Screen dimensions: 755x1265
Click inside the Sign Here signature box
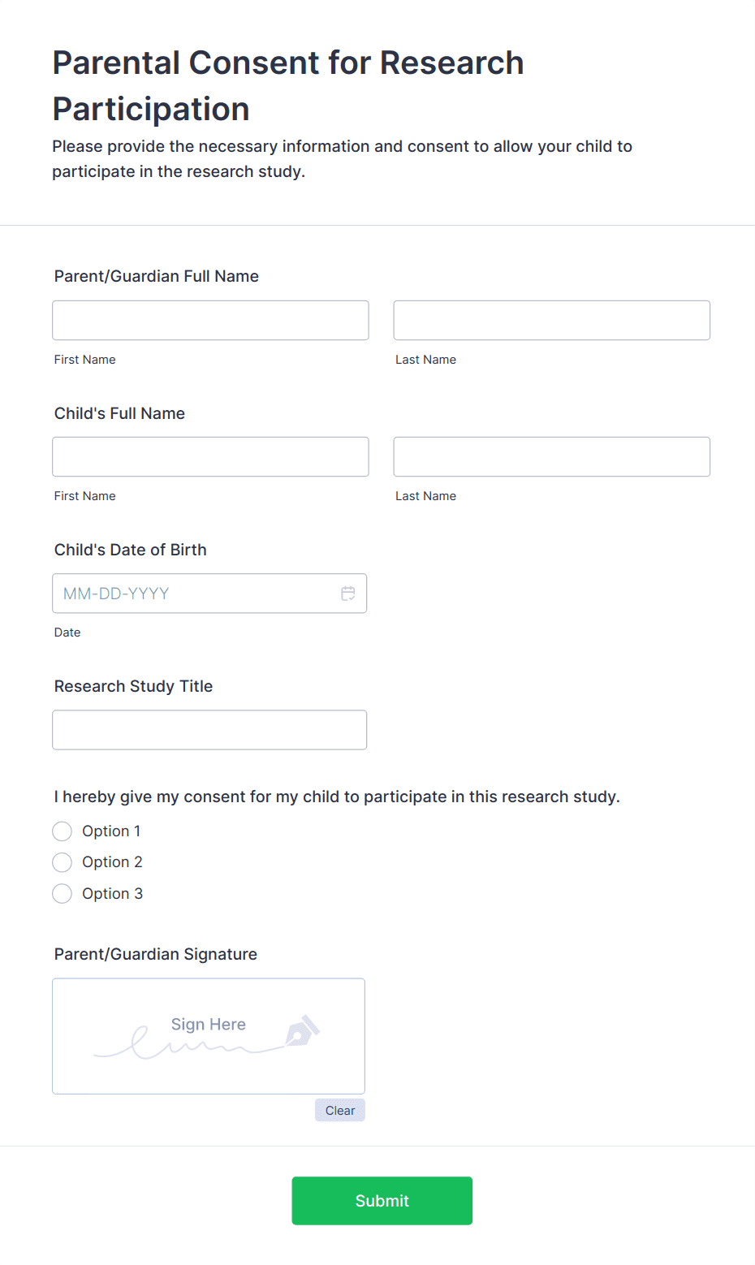208,1036
